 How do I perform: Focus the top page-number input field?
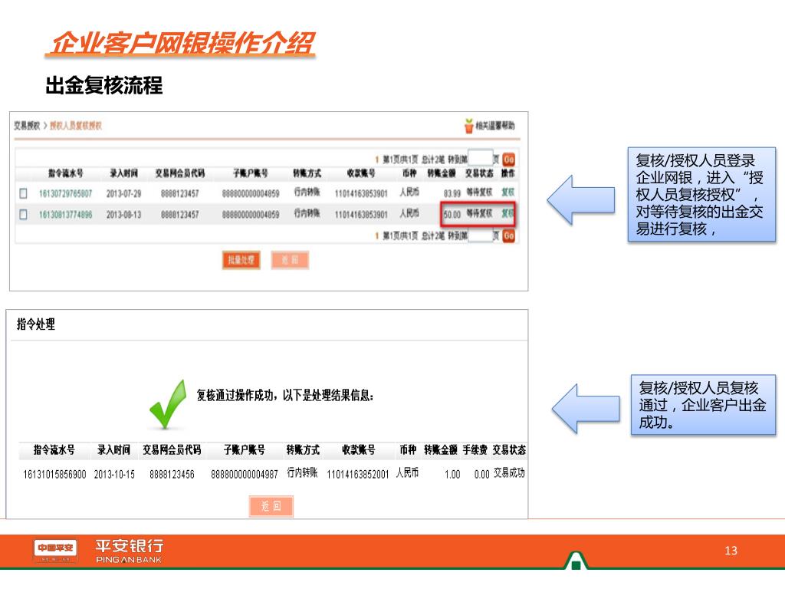pyautogui.click(x=480, y=159)
